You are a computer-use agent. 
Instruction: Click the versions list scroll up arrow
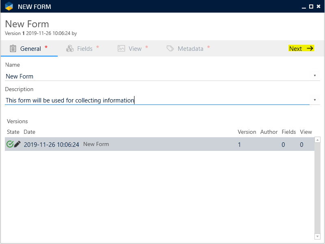coord(317,140)
